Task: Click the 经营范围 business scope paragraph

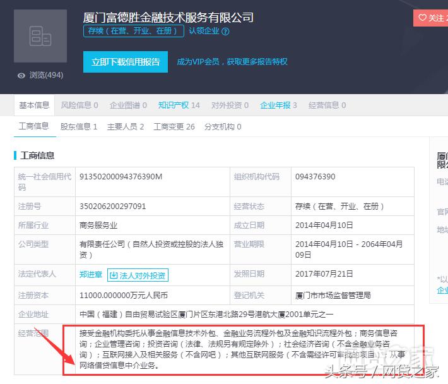Action: 242,349
